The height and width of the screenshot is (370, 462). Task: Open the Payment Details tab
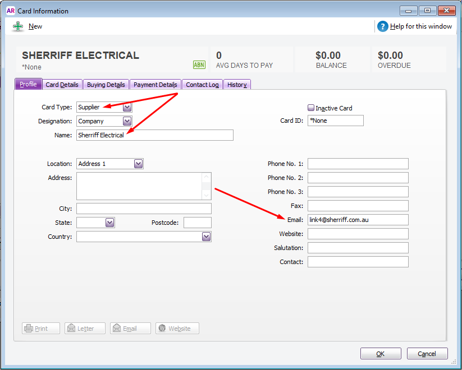pos(155,85)
